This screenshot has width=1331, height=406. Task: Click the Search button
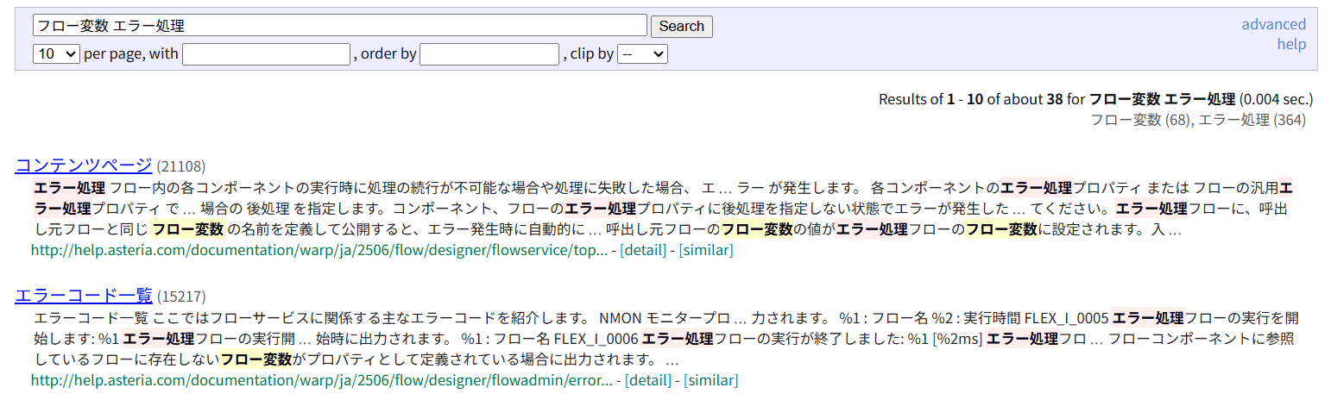tap(681, 26)
